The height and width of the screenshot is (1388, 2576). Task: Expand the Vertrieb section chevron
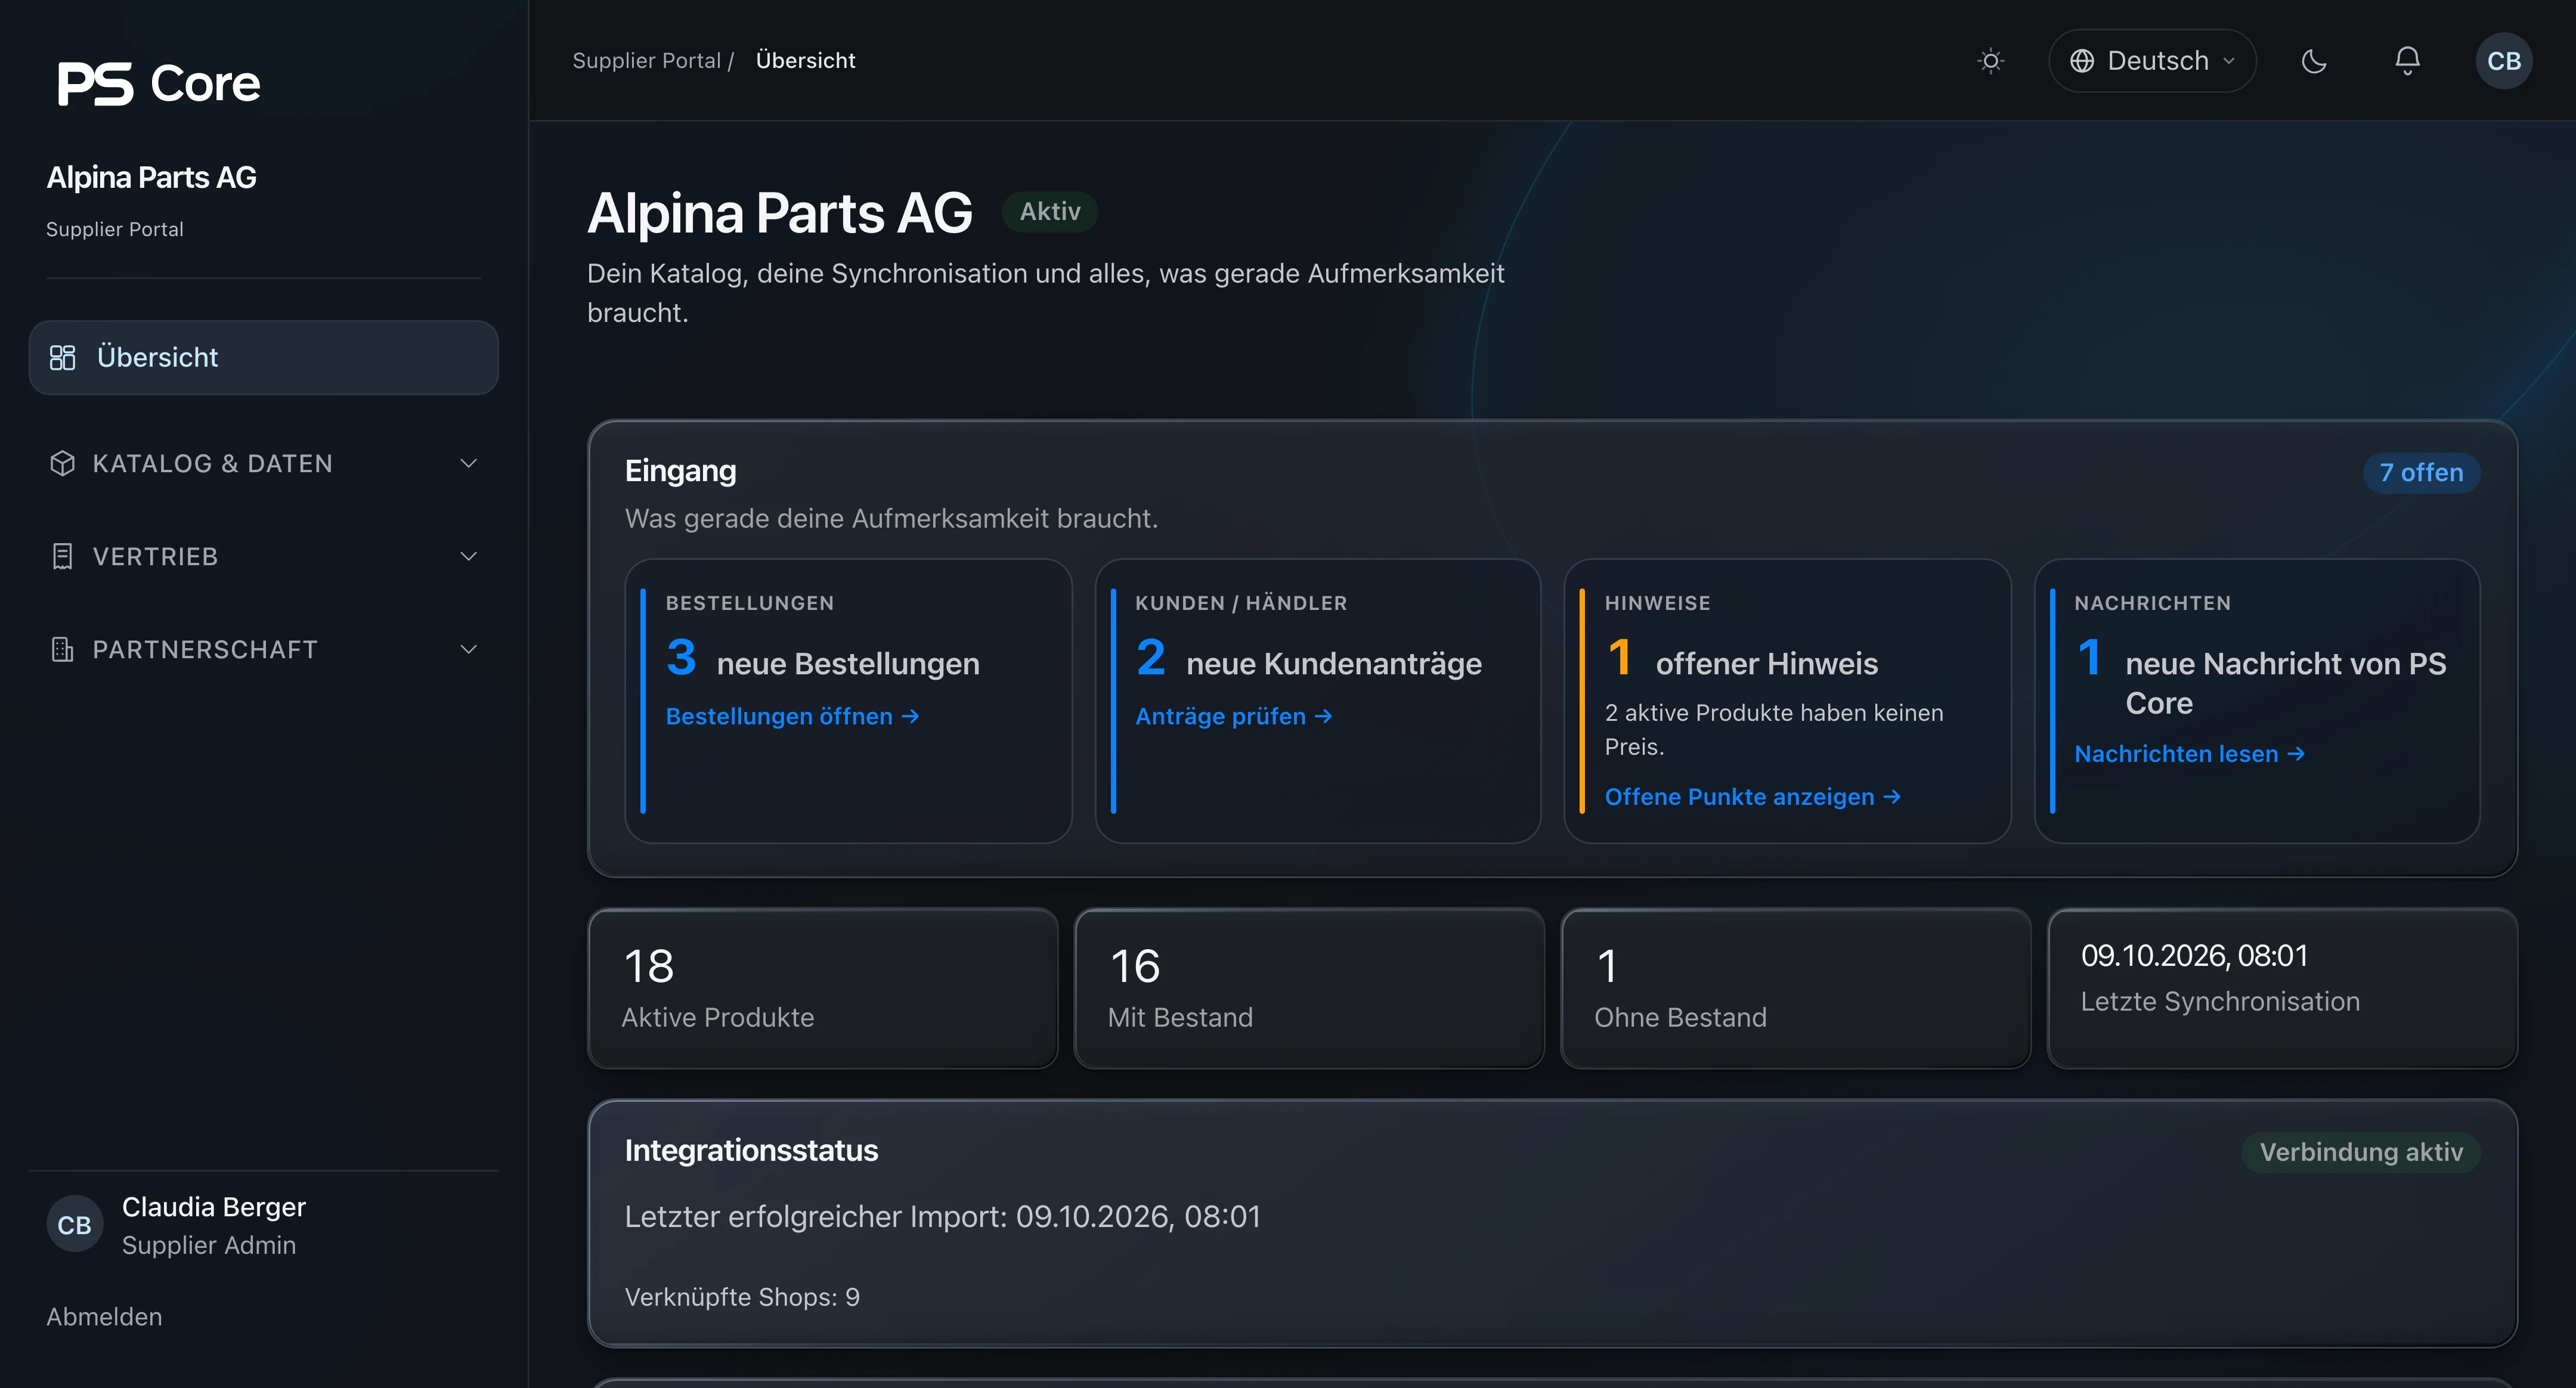468,556
